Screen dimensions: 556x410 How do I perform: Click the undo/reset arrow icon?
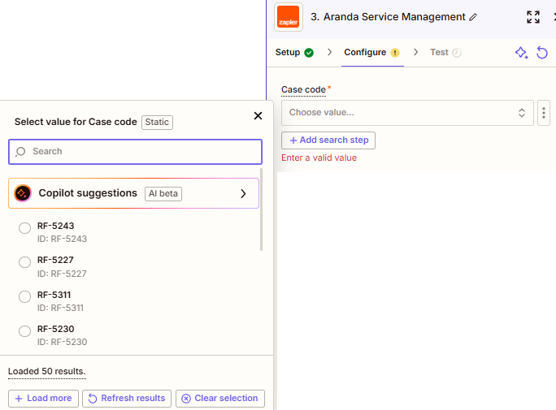point(542,53)
